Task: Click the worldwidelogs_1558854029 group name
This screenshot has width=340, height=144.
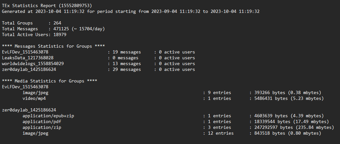Action: [33, 64]
